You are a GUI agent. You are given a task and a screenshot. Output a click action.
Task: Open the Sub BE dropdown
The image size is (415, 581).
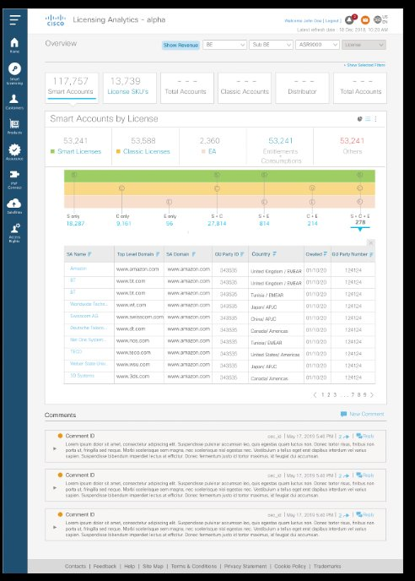tap(271, 45)
